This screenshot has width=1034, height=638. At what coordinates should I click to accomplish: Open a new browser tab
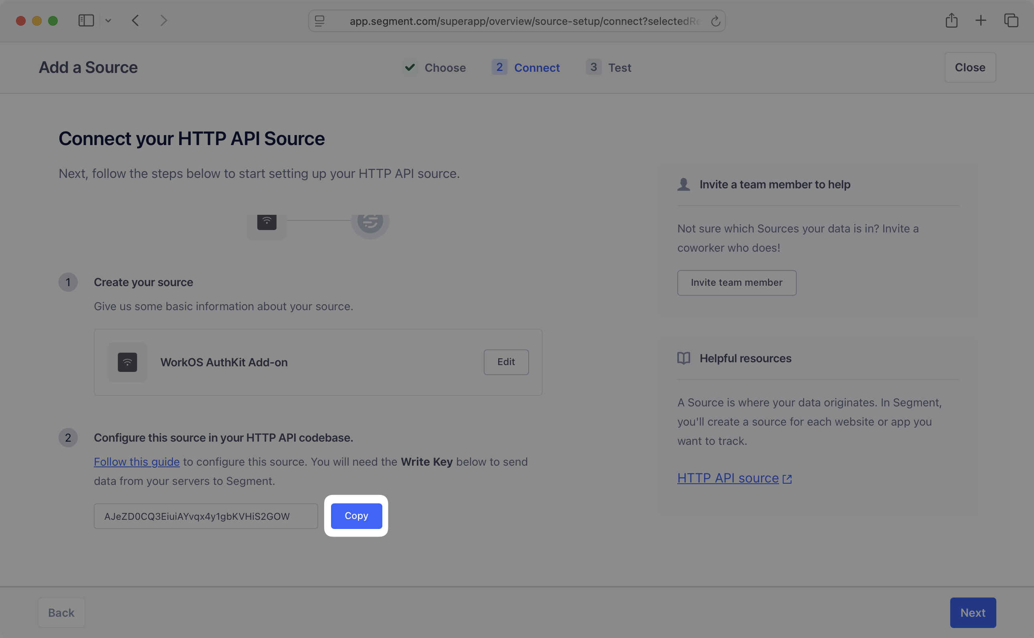tap(980, 20)
